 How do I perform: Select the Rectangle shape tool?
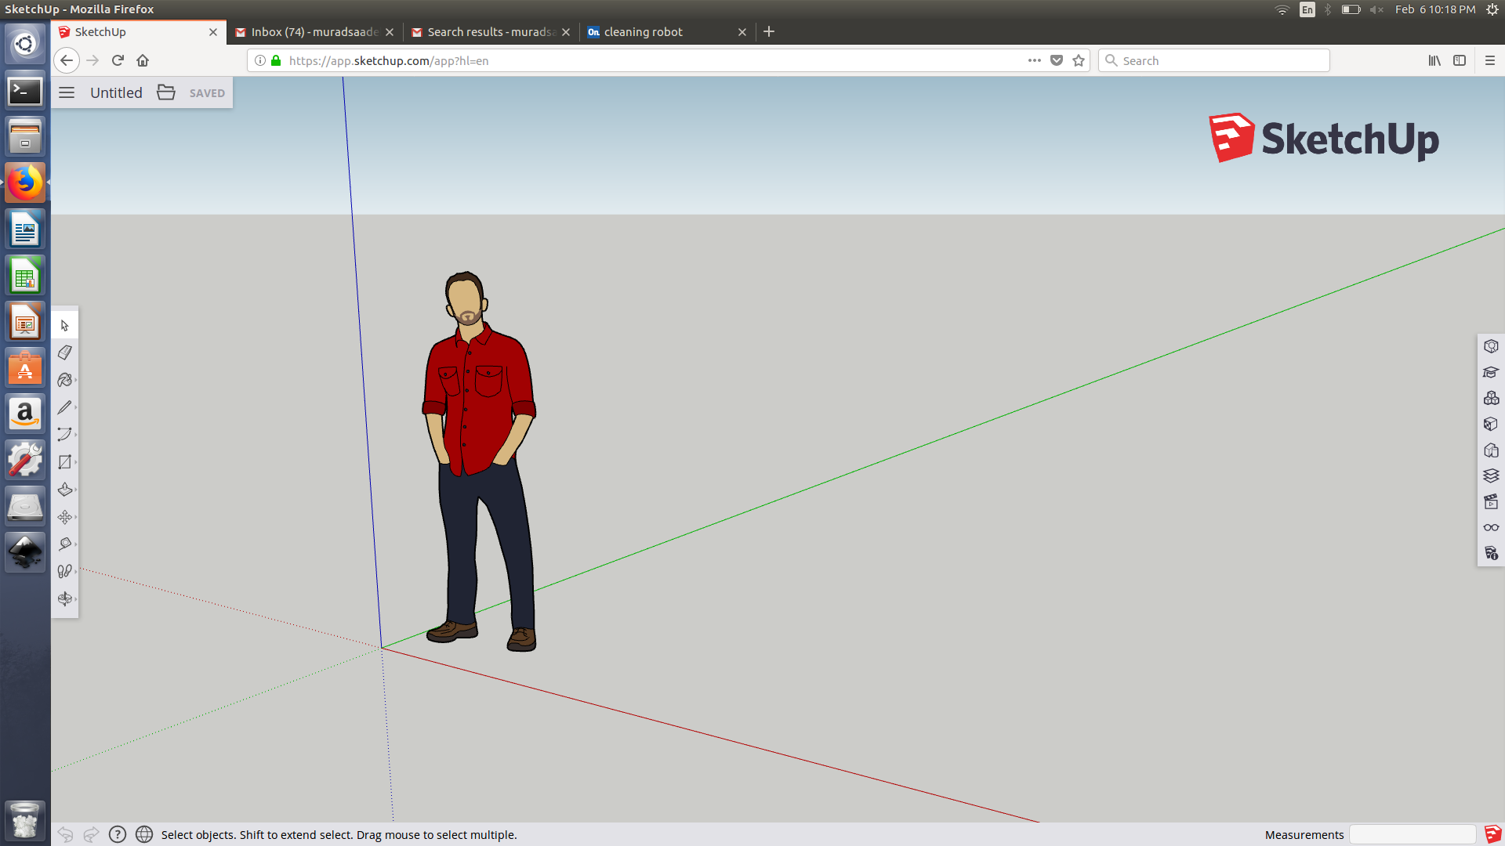[x=65, y=462]
